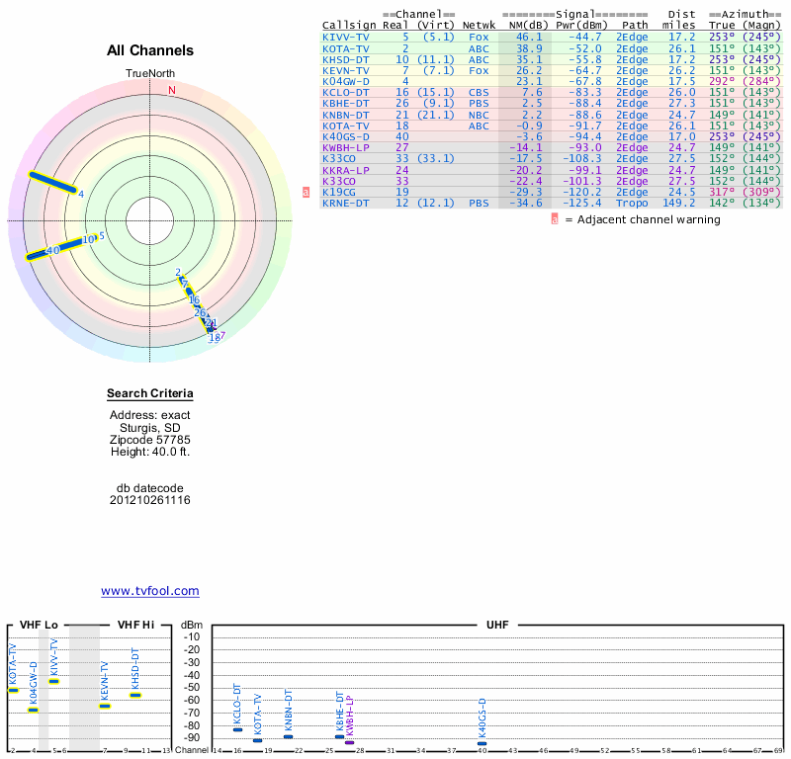Image resolution: width=791 pixels, height=759 pixels.
Task: Click the KBNN-DT marker in UHF chart
Action: point(288,736)
